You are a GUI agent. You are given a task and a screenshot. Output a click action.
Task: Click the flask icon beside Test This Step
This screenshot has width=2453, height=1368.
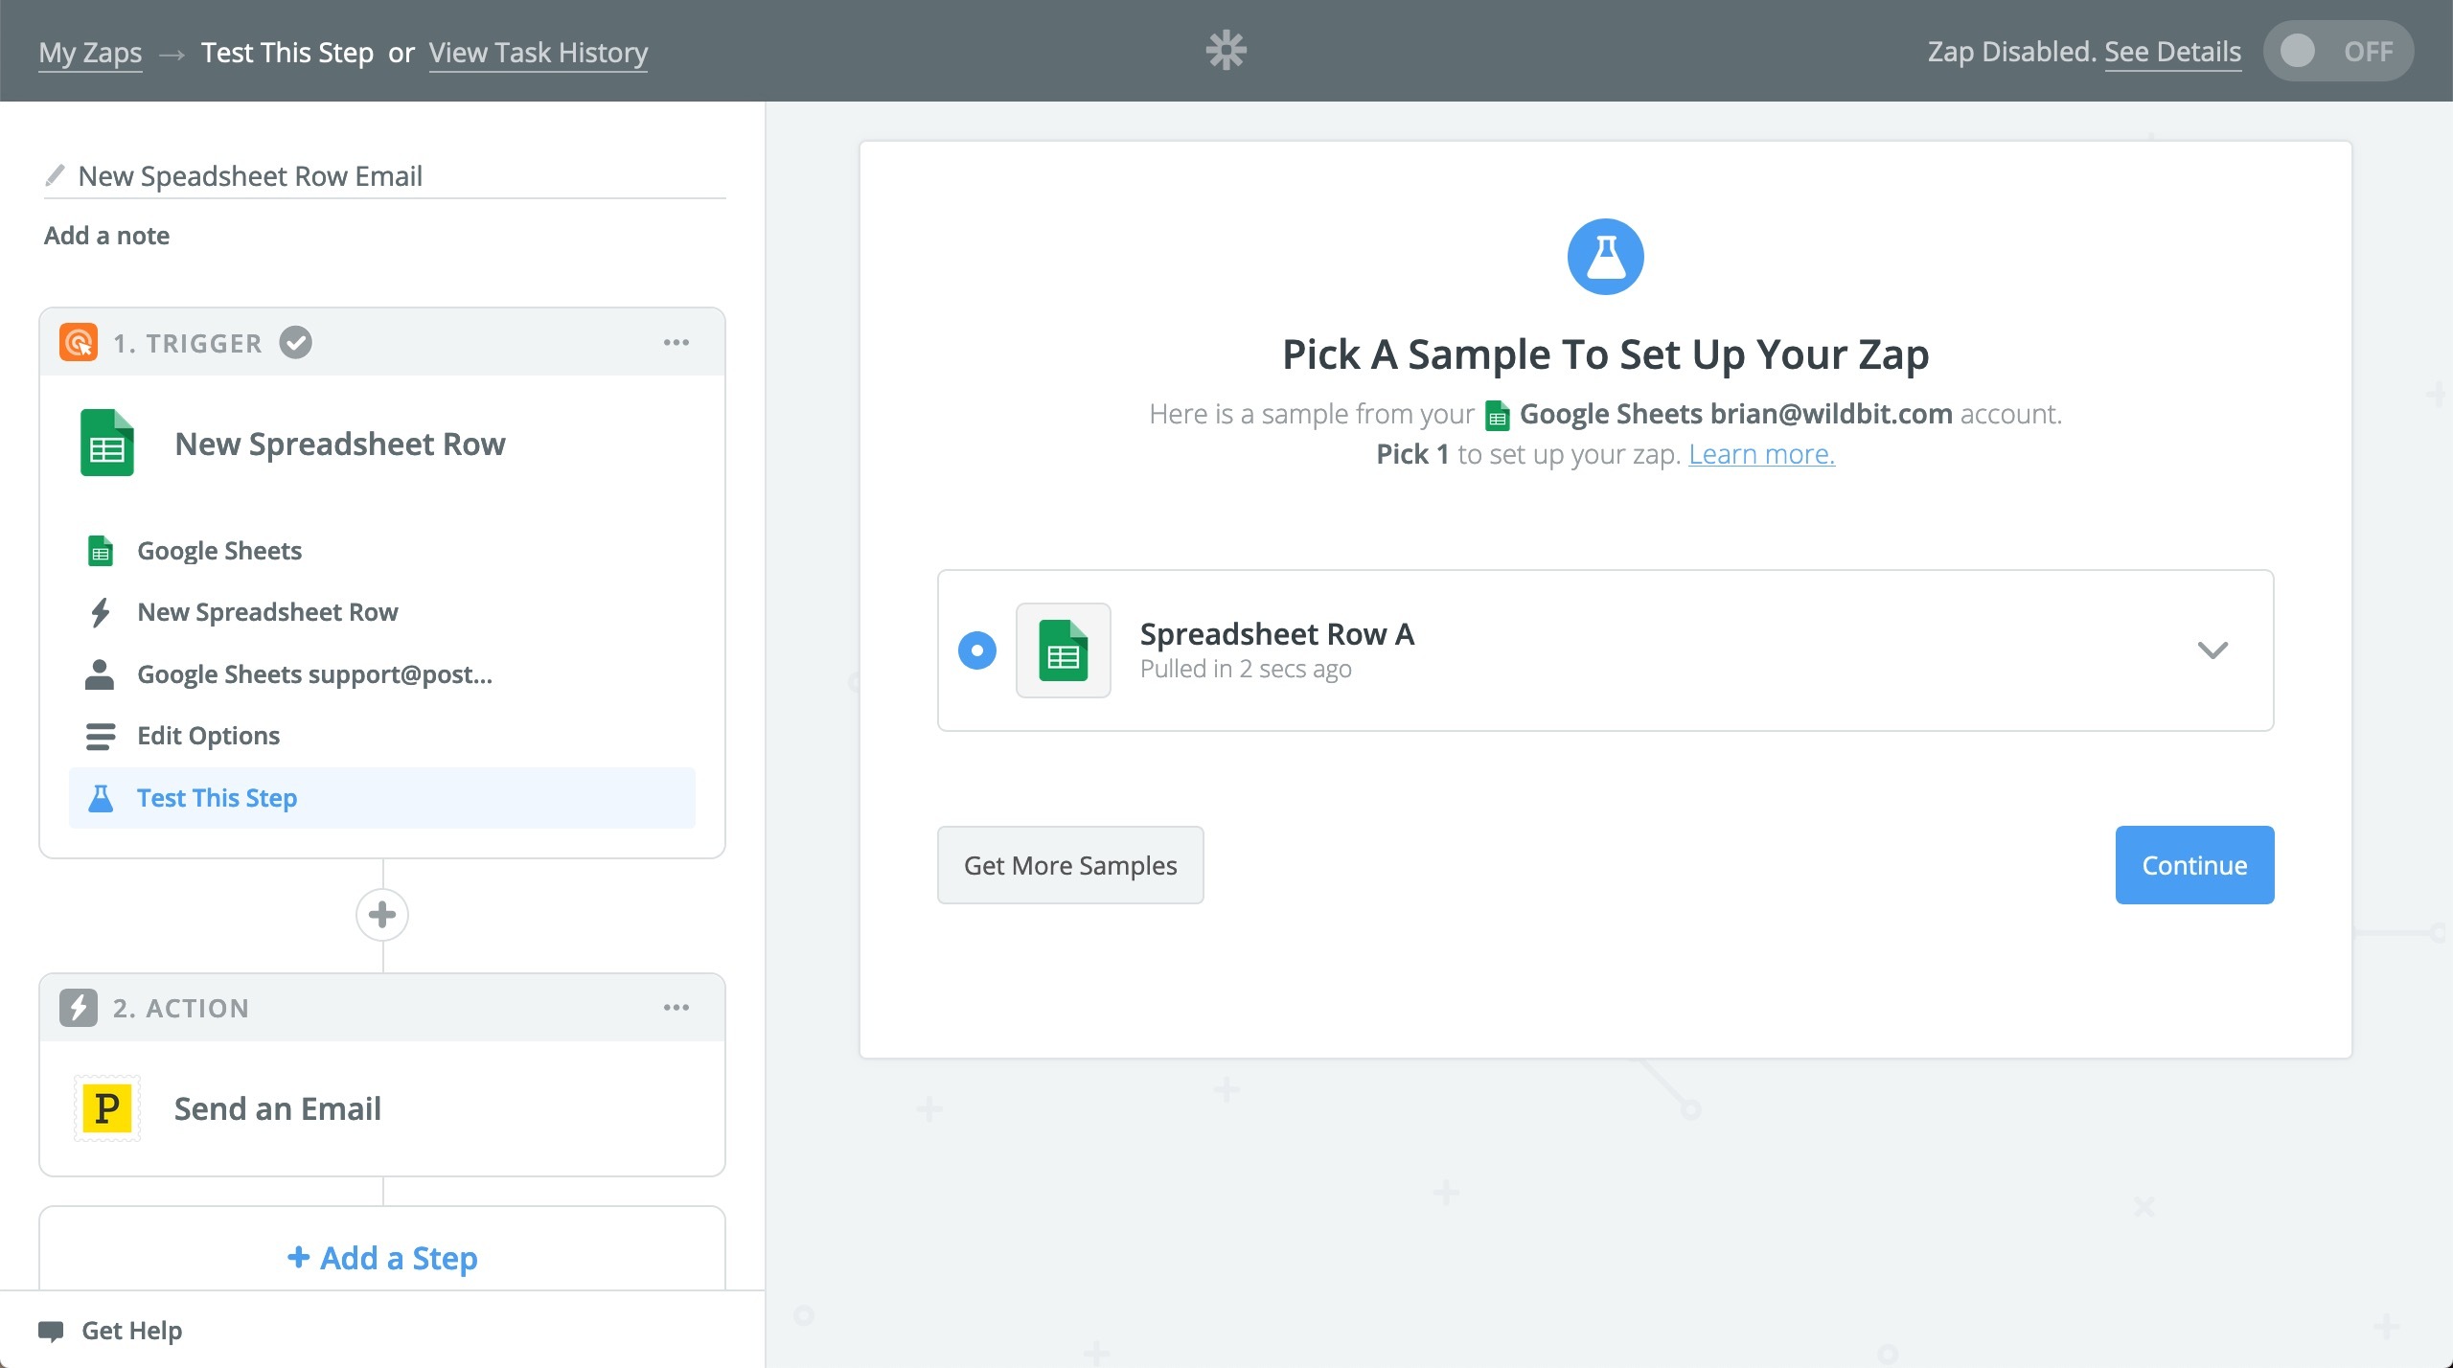(x=100, y=798)
